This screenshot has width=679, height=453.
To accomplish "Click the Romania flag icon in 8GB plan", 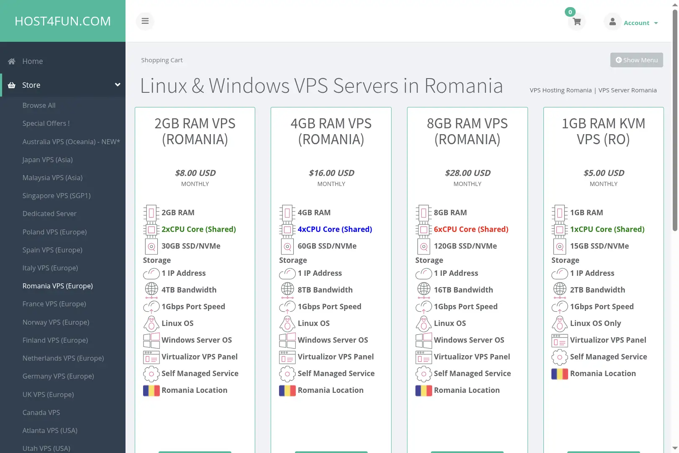I will (x=424, y=390).
